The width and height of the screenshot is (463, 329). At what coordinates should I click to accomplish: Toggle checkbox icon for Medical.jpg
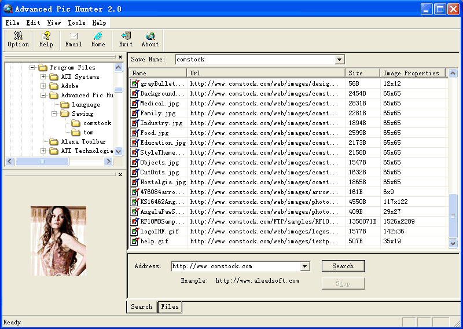pos(135,103)
